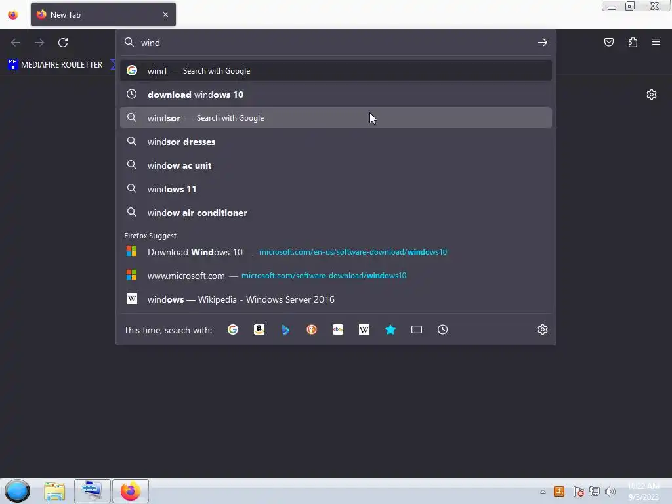The image size is (672, 504).
Task: Go back to the previous page
Action: tap(16, 43)
